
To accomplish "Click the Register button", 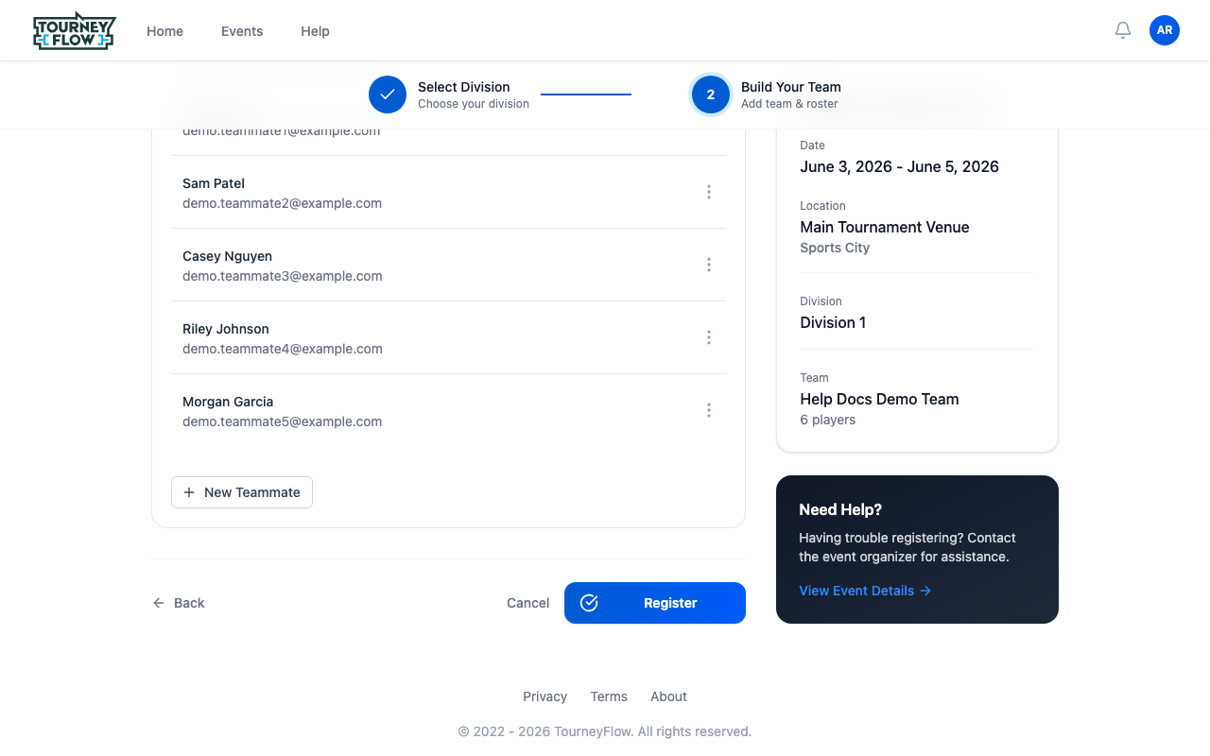I will click(655, 603).
